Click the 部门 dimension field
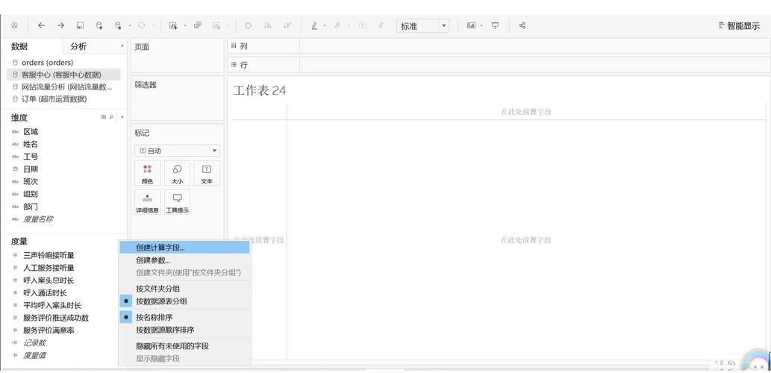 tap(31, 207)
